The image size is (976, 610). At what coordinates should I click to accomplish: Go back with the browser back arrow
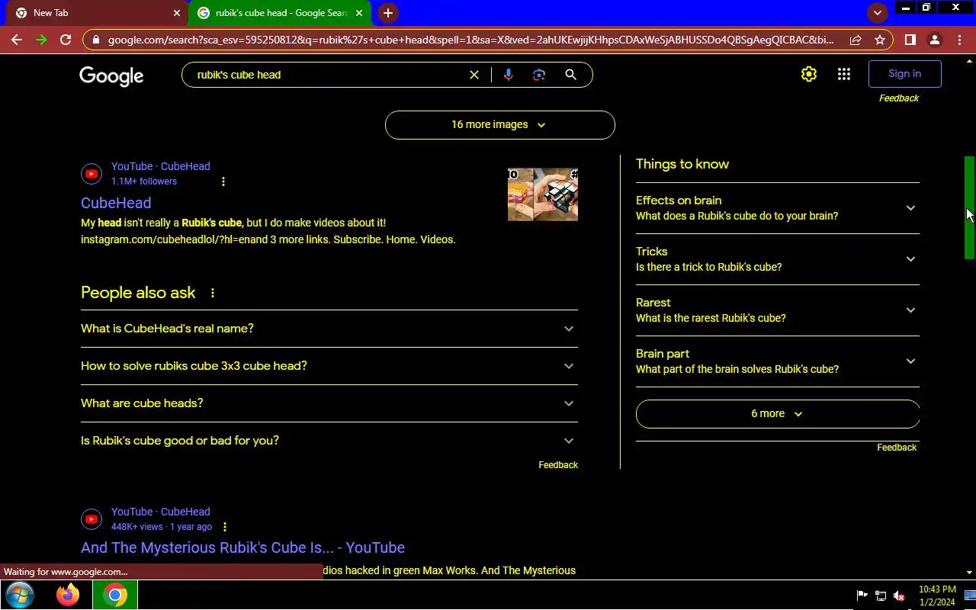coord(17,40)
